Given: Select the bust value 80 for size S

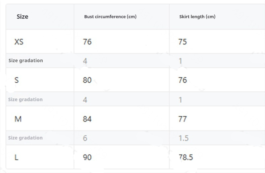Looking at the screenshot, I should pyautogui.click(x=87, y=80).
